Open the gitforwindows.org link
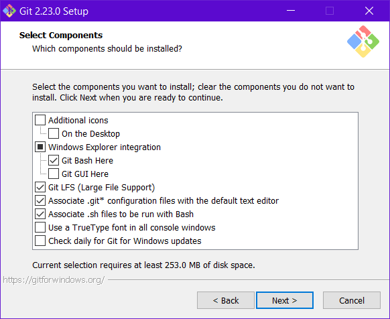The height and width of the screenshot is (319, 390). point(54,280)
